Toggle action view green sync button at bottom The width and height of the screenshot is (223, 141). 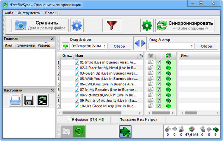(79, 131)
